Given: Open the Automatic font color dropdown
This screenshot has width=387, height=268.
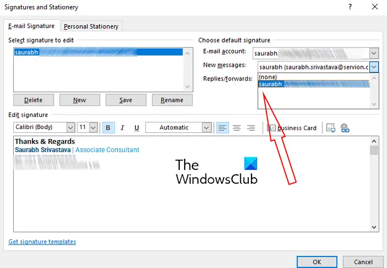Looking at the screenshot, I should click(206, 127).
